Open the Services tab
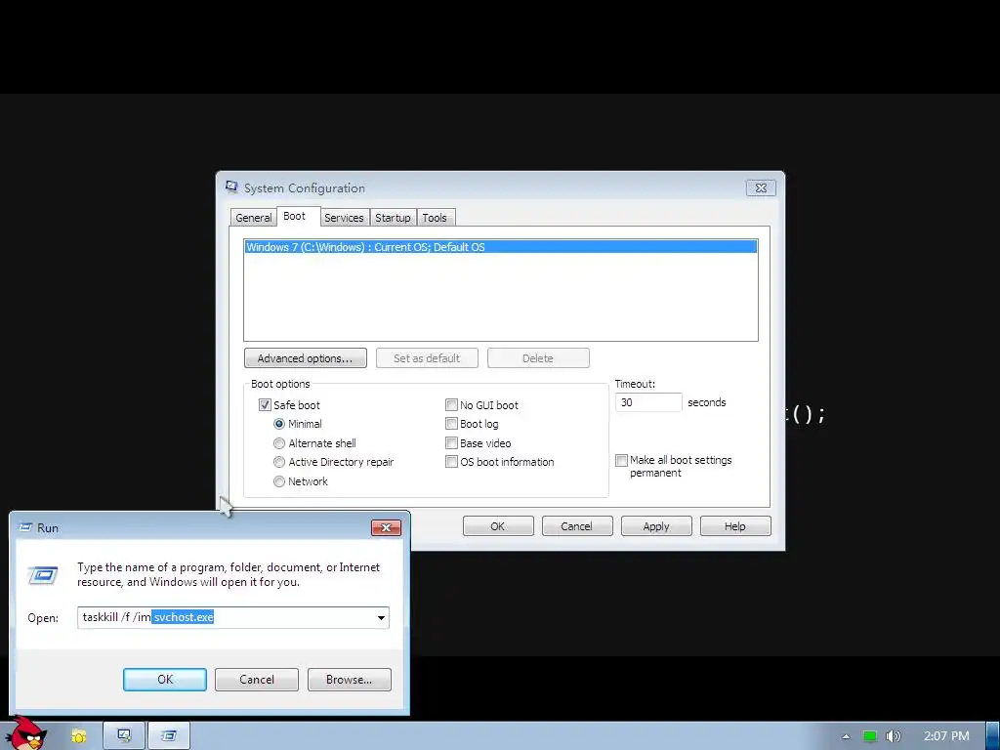Screen dimensions: 1000x750 pyautogui.click(x=344, y=218)
